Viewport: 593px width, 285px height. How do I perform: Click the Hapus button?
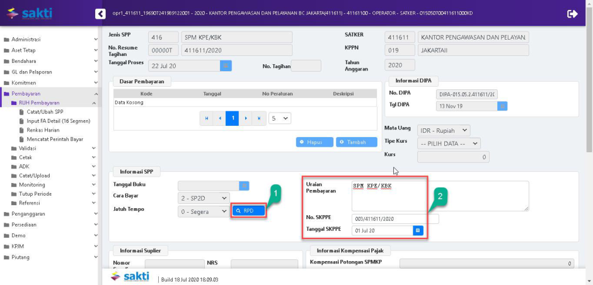click(314, 142)
